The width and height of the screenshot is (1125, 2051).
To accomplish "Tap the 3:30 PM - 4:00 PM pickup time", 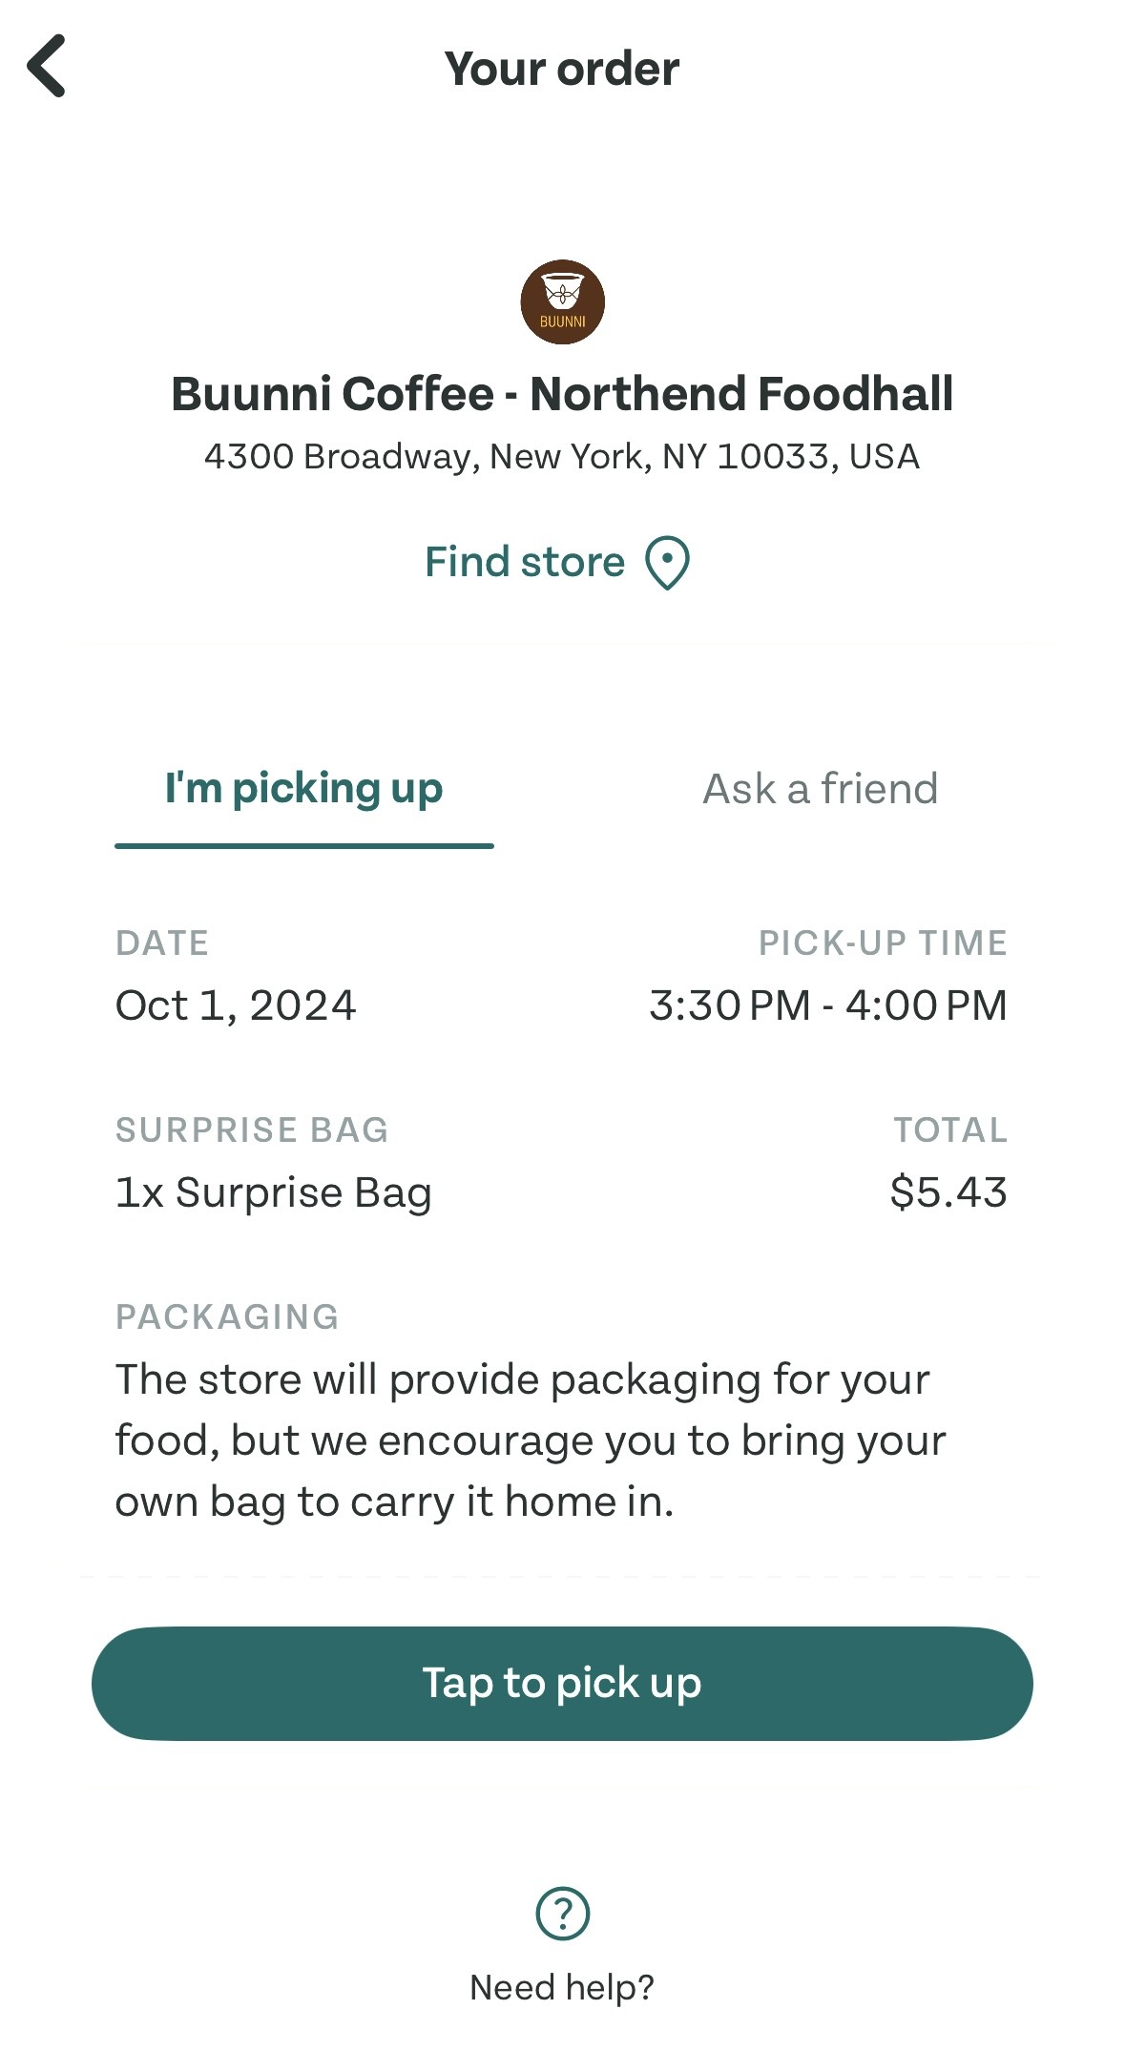I will (x=827, y=1005).
